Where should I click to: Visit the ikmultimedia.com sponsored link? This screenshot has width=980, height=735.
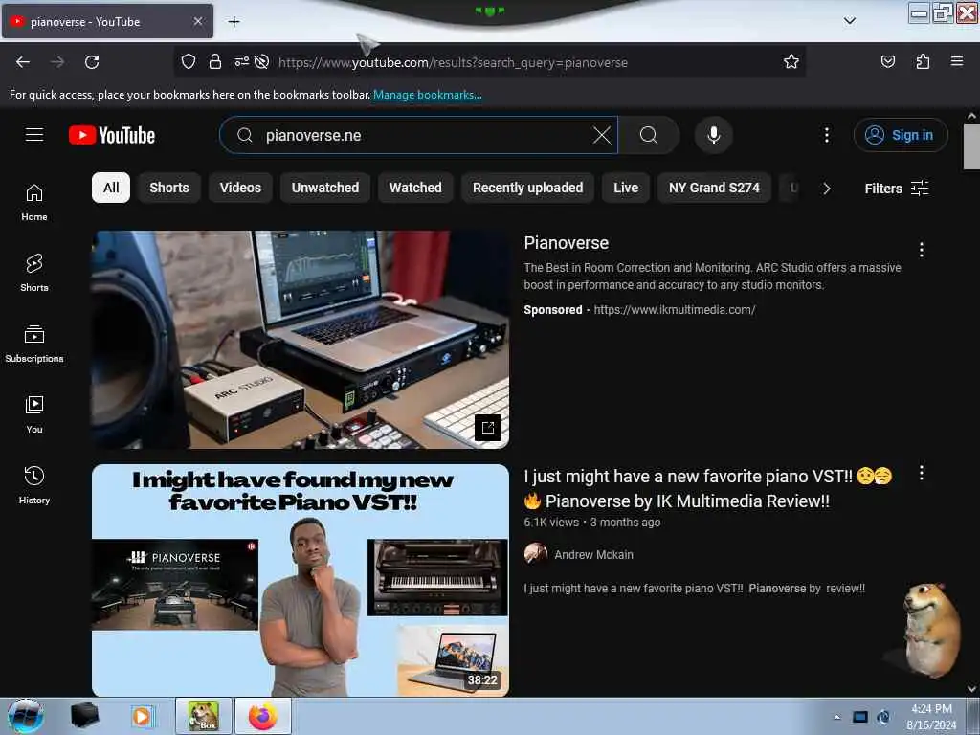(675, 310)
